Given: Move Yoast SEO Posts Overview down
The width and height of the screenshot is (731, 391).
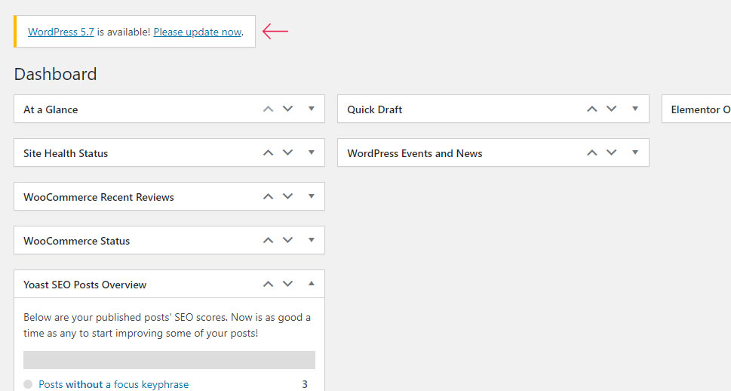Looking at the screenshot, I should [x=287, y=284].
